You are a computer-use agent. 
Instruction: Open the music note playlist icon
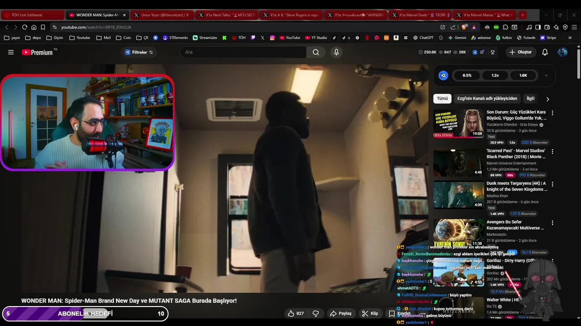tap(529, 27)
